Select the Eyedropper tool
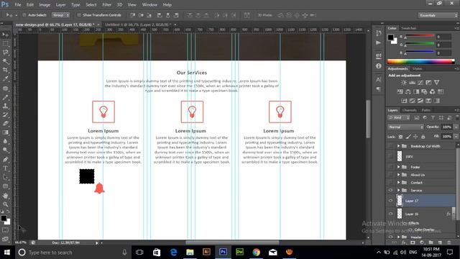The image size is (460, 259). [x=5, y=78]
